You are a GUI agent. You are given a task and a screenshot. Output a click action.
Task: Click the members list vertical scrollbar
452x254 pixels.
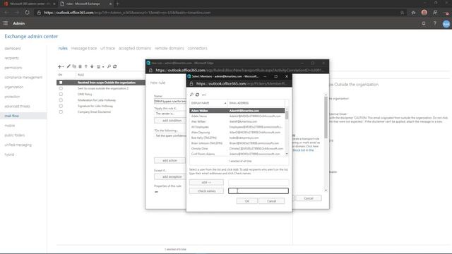[x=287, y=132]
